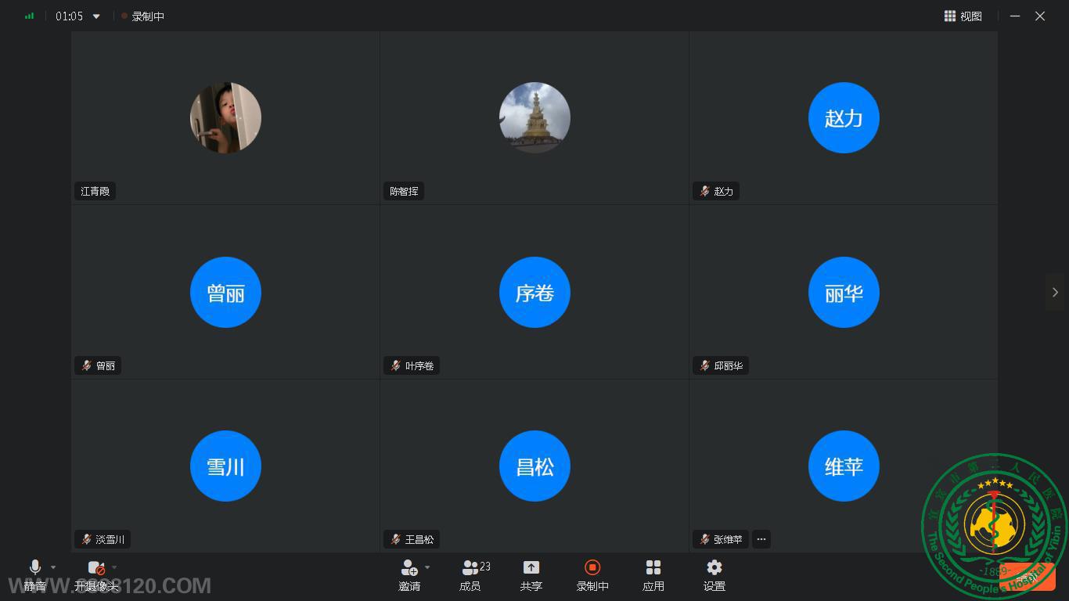
Task: Turn on camera with 开摄像头 button
Action: (x=95, y=575)
